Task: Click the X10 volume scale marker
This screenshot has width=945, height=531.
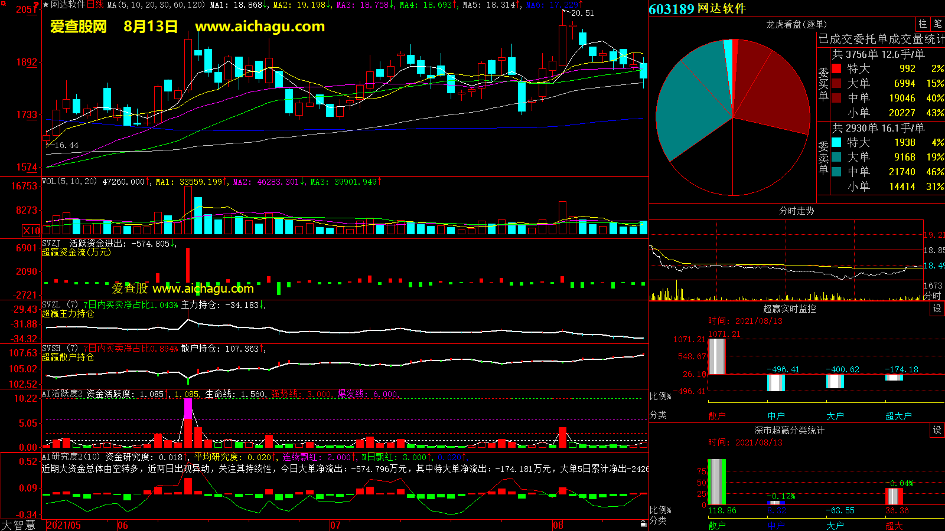Action: (x=31, y=231)
